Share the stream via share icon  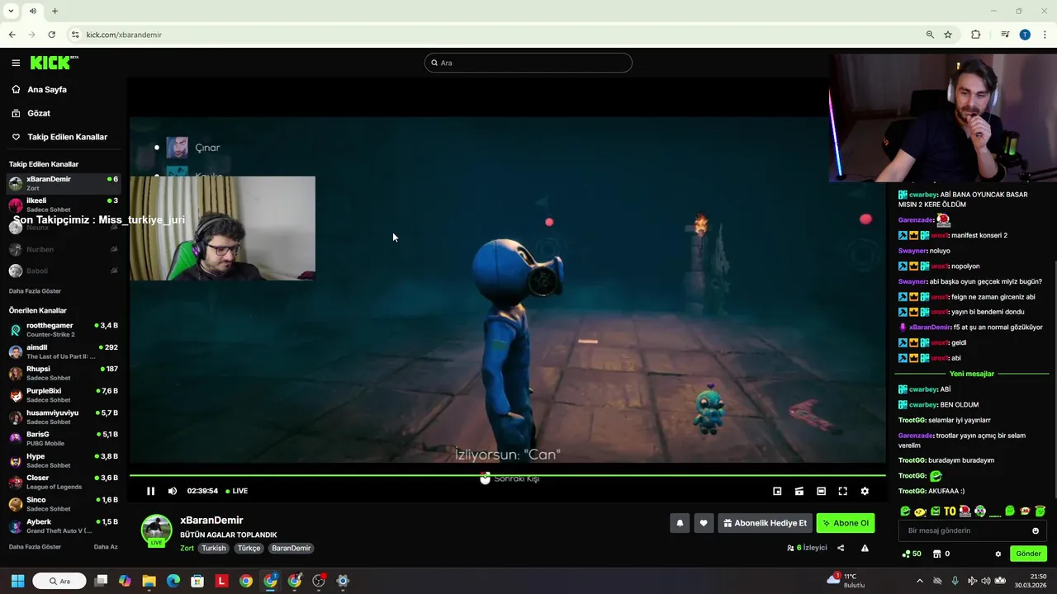click(841, 548)
